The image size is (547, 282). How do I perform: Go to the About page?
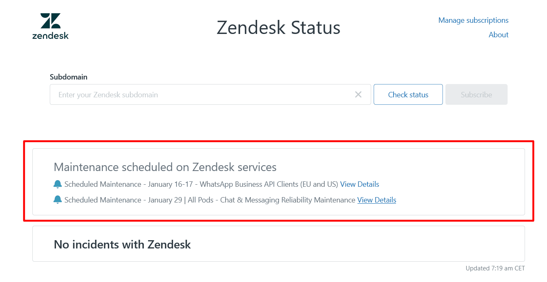(498, 35)
